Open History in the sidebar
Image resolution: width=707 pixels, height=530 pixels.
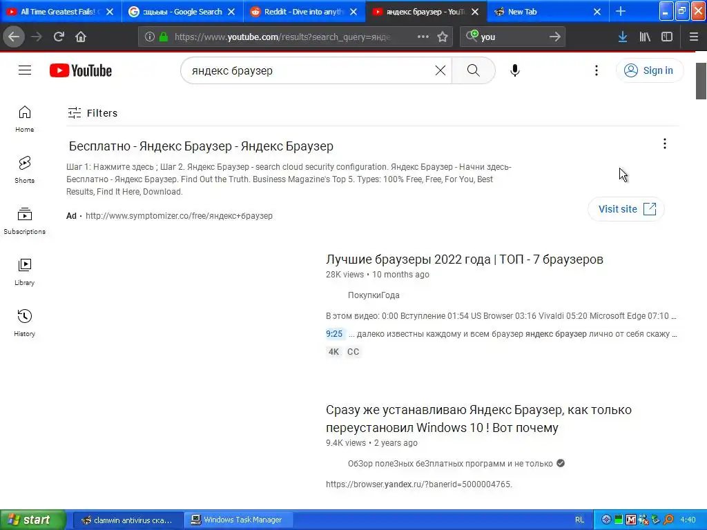(x=24, y=323)
